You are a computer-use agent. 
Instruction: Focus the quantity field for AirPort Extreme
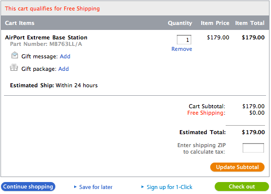pyautogui.click(x=184, y=40)
